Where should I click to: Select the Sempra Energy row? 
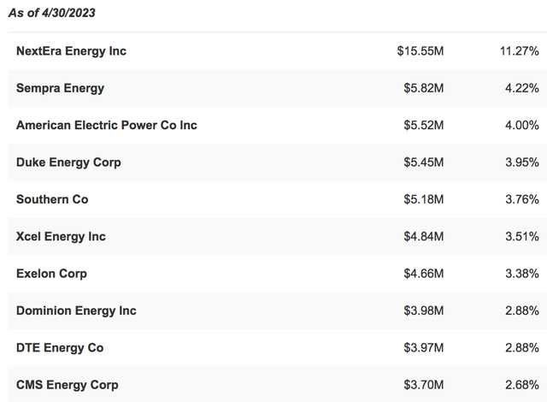(60, 88)
